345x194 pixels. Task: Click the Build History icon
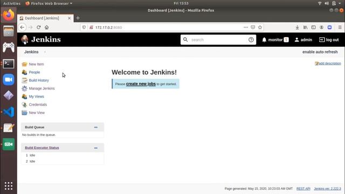click(24, 80)
